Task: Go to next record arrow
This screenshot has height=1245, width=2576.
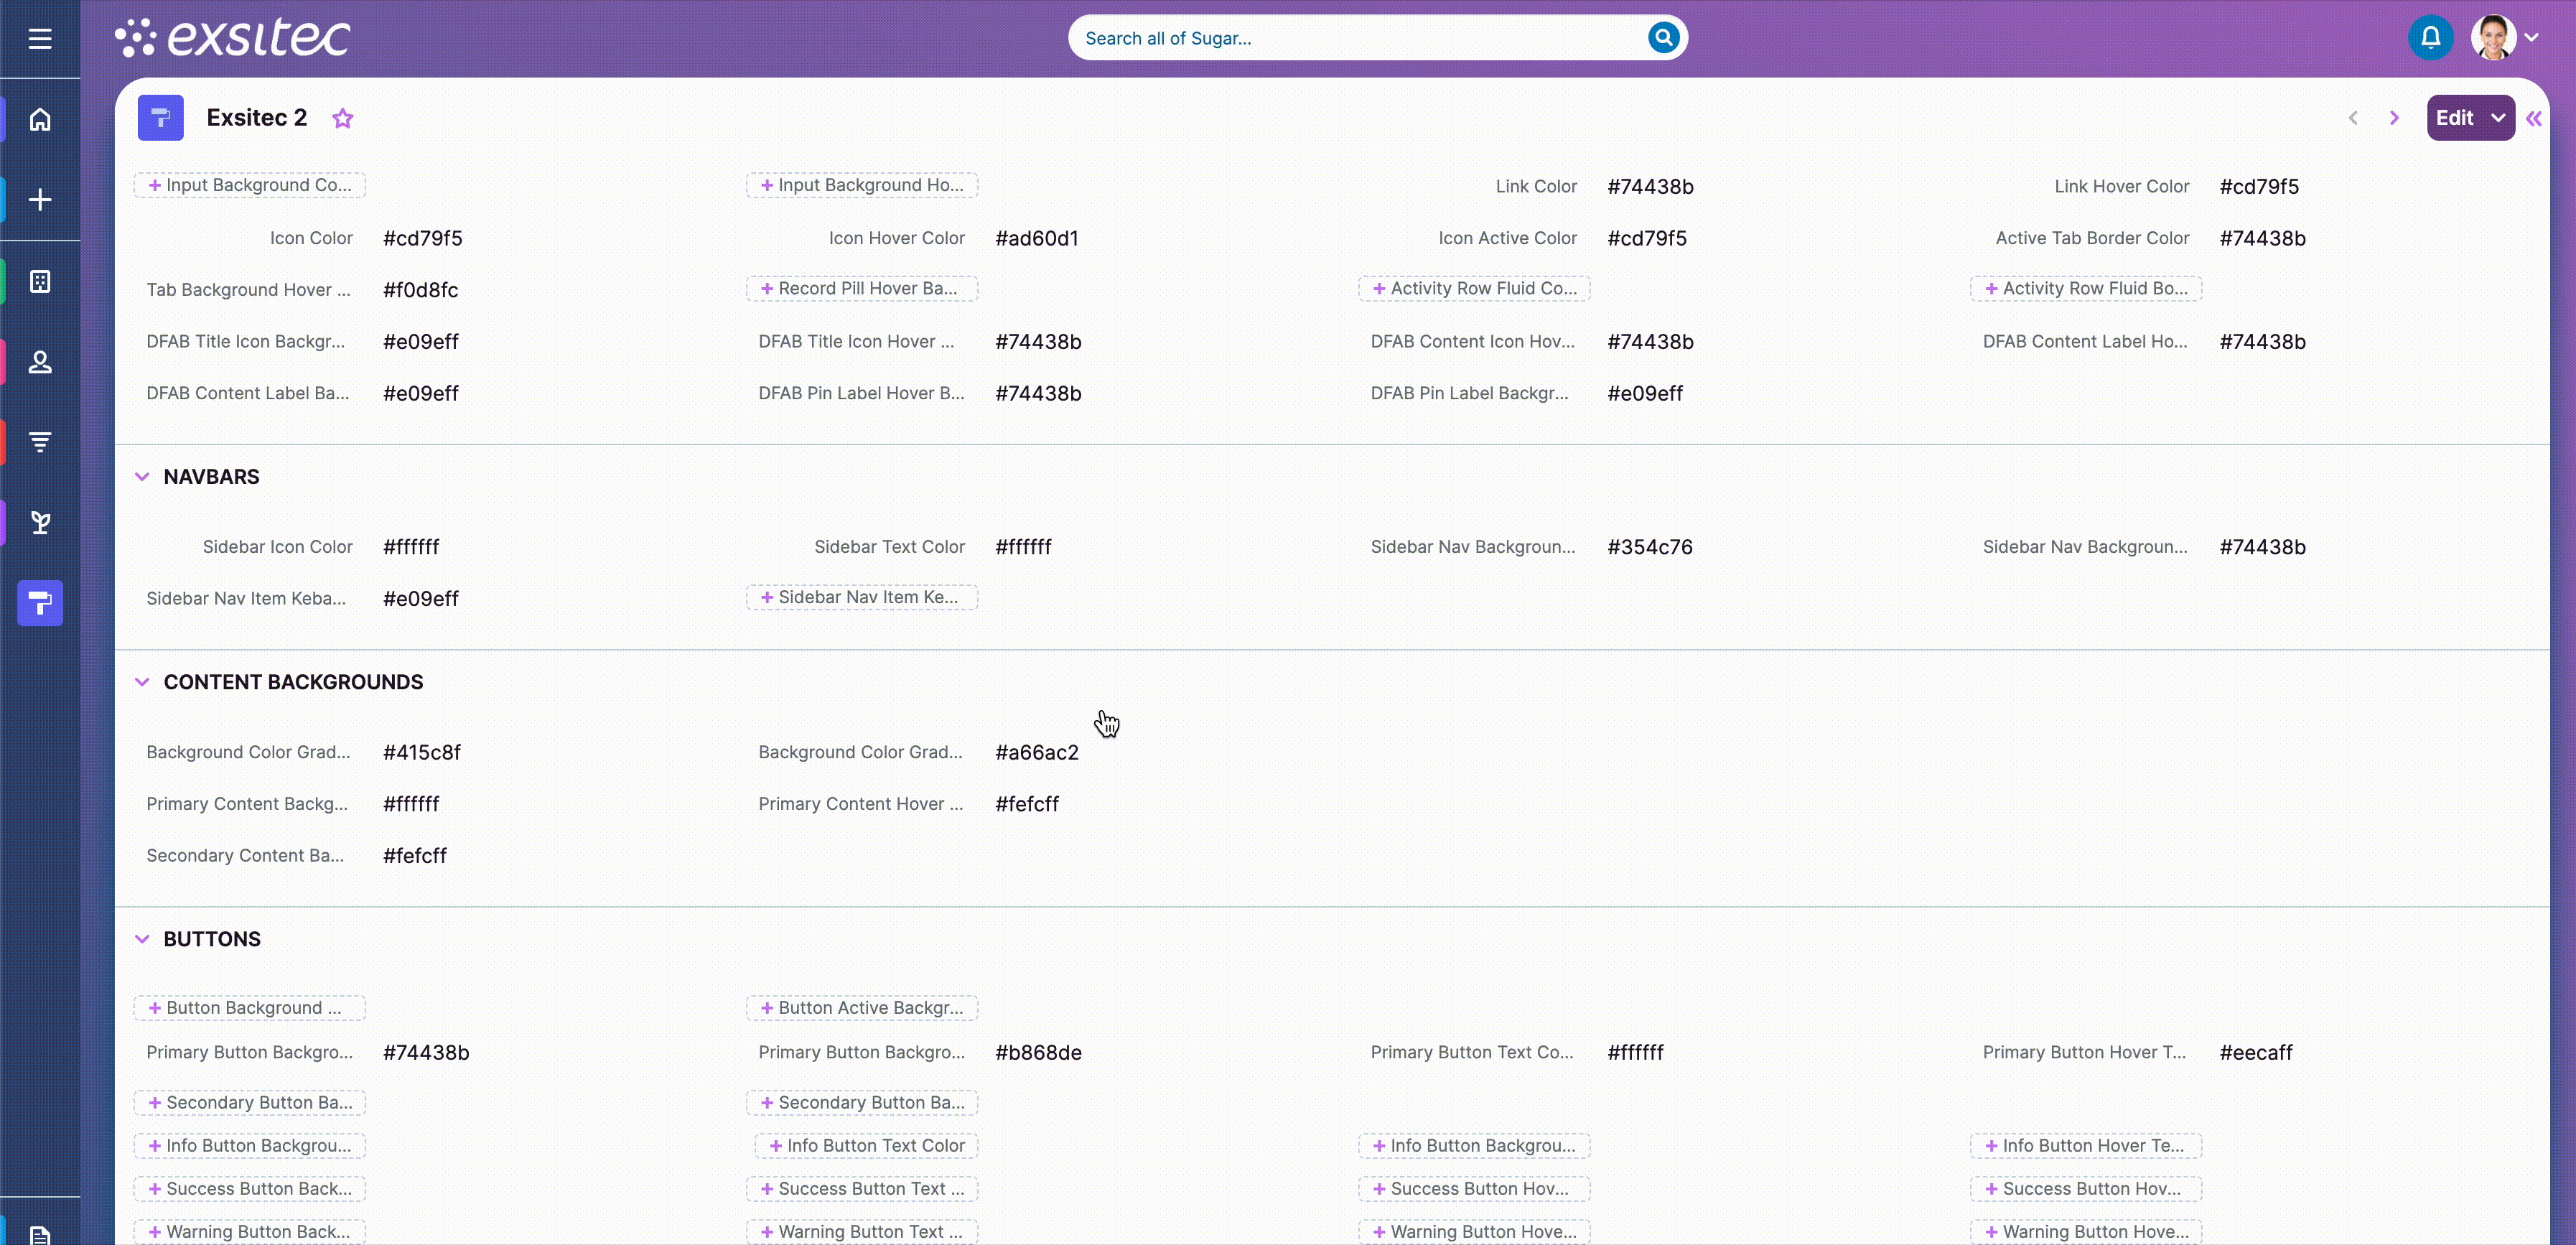Action: (2394, 118)
